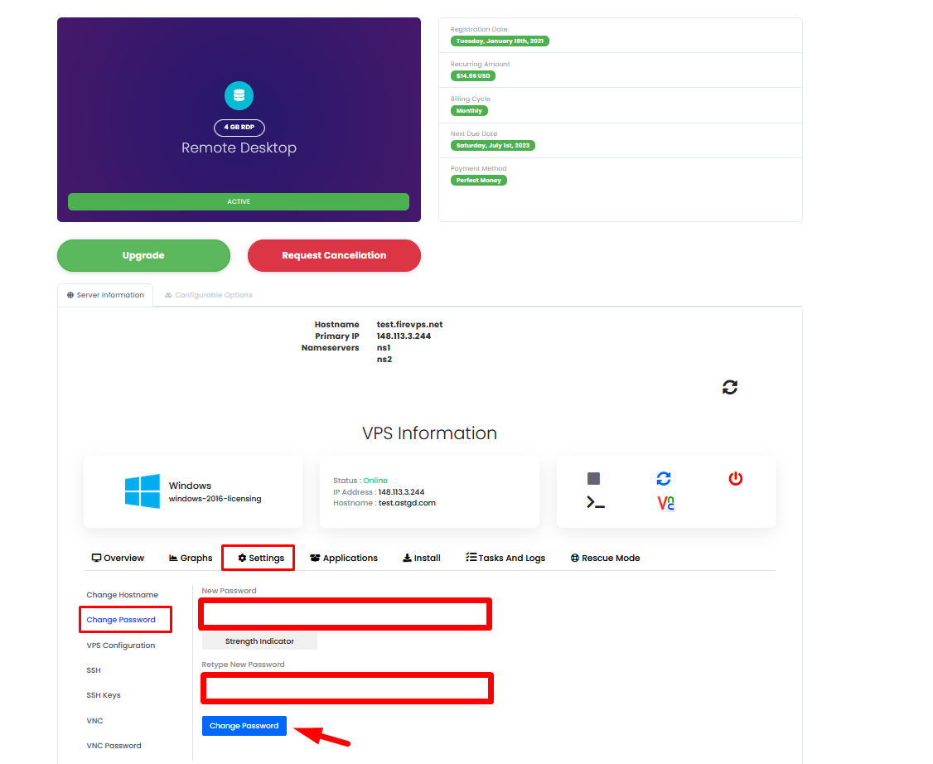
Task: Click the Perfect Money payment badge
Action: tap(478, 181)
